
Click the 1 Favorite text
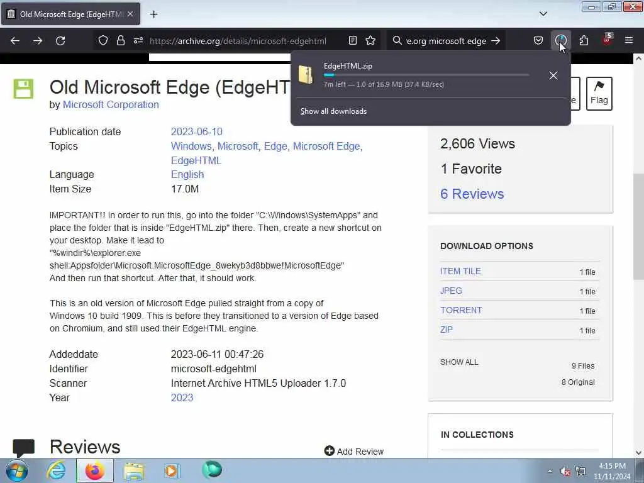click(x=470, y=169)
